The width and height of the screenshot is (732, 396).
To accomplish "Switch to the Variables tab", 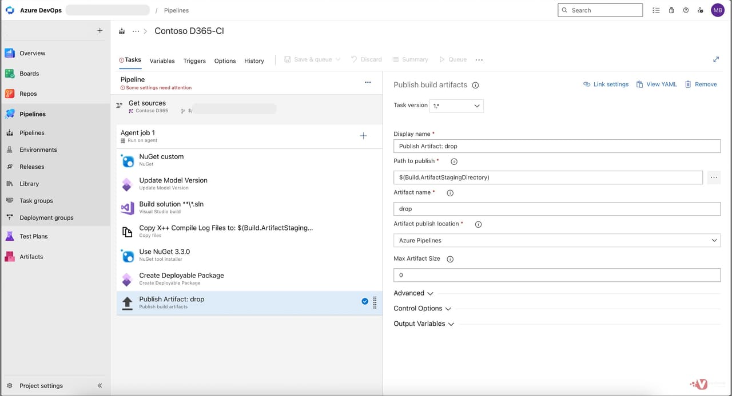I will 162,61.
